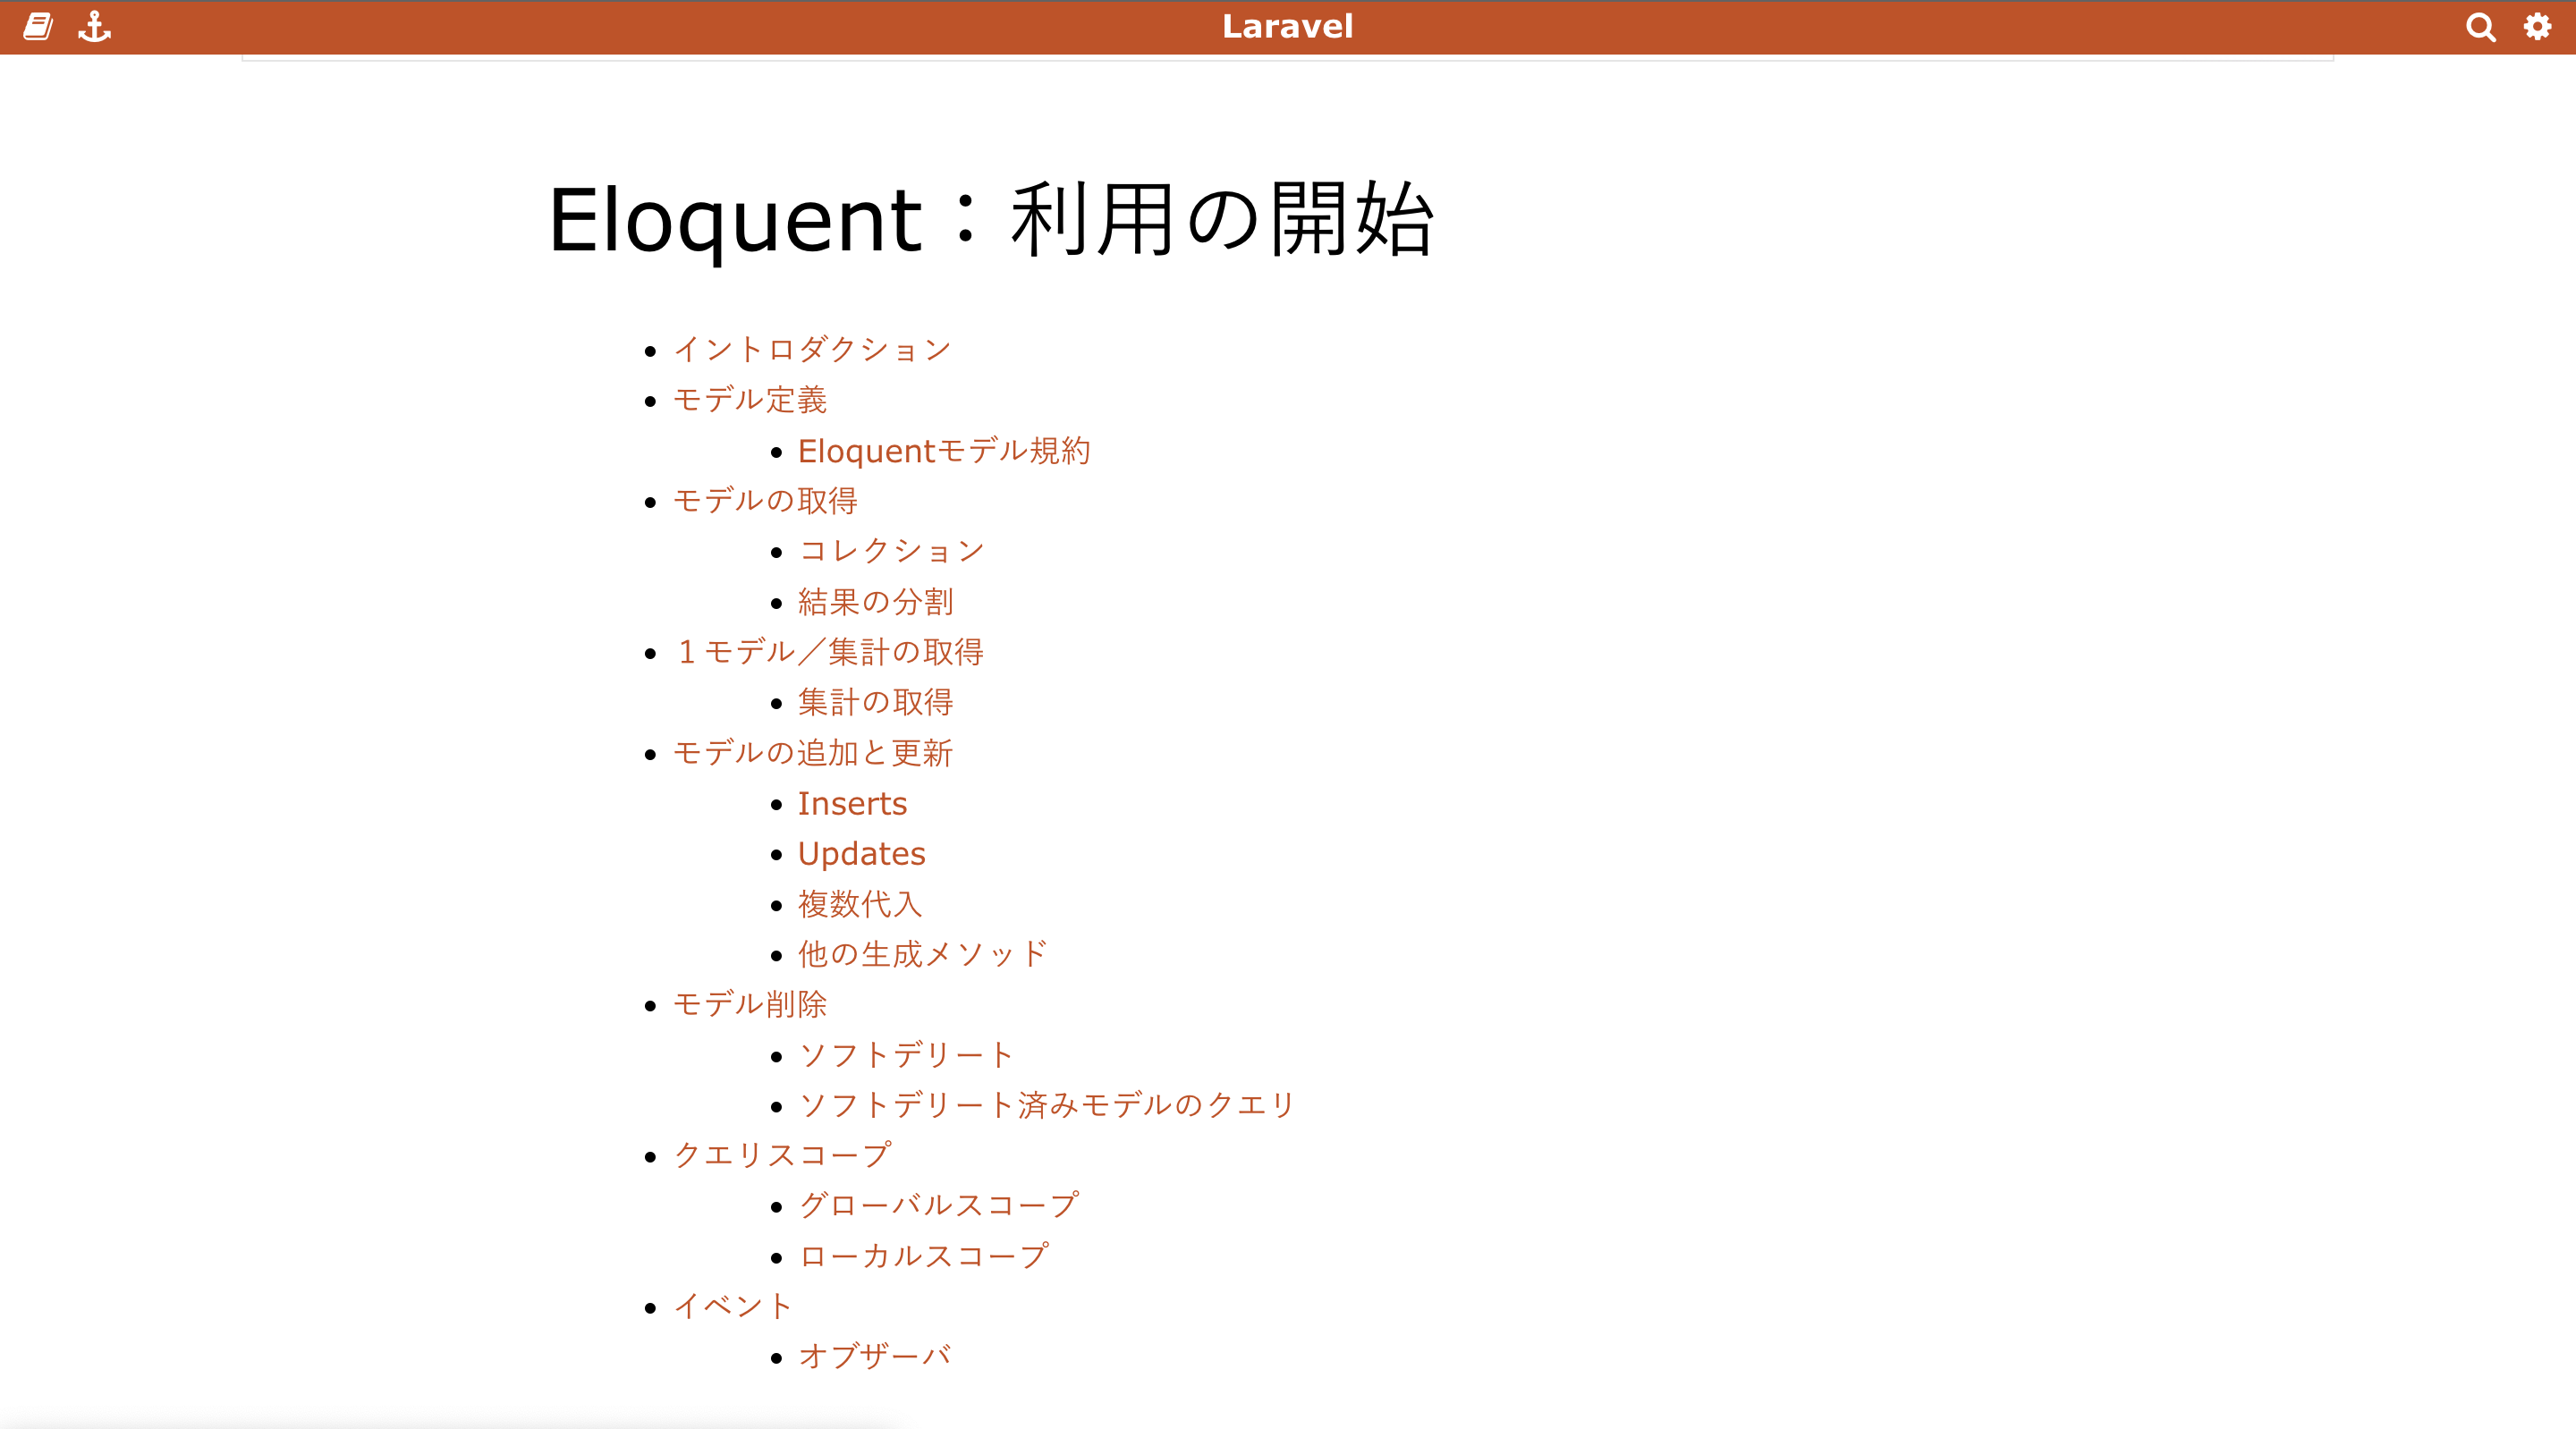Open the book index icon
The width and height of the screenshot is (2576, 1429).
pyautogui.click(x=38, y=26)
